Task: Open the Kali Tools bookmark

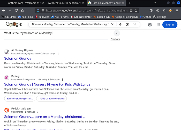Action: coord(26,17)
